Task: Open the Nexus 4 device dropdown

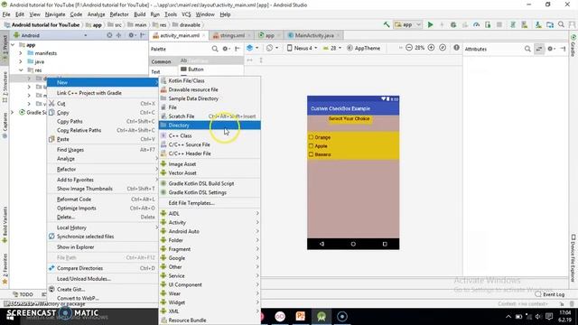Action: click(x=302, y=48)
